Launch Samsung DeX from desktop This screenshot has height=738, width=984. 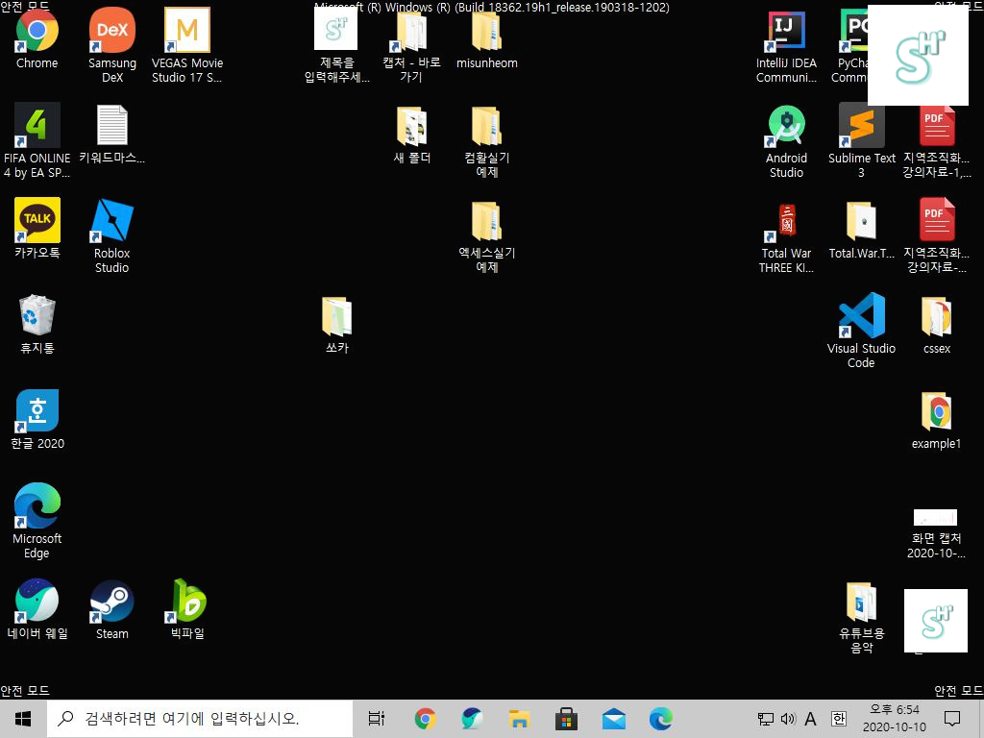[x=112, y=45]
